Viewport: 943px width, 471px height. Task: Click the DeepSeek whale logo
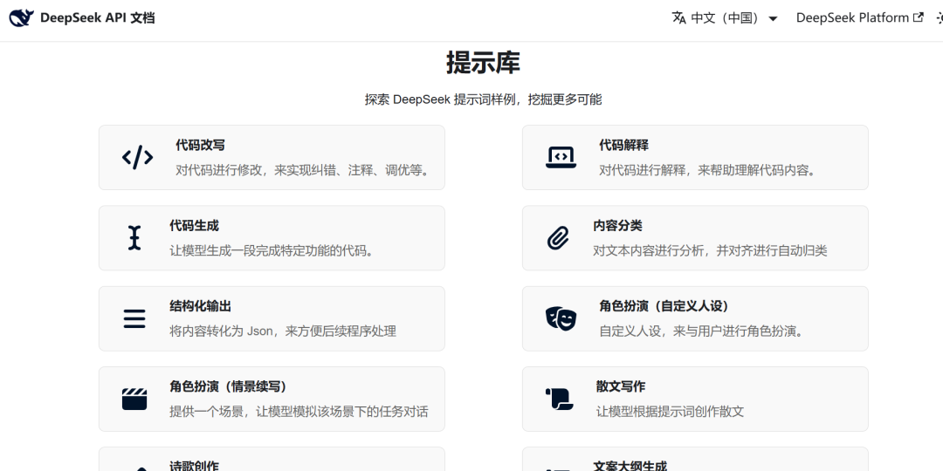click(22, 18)
